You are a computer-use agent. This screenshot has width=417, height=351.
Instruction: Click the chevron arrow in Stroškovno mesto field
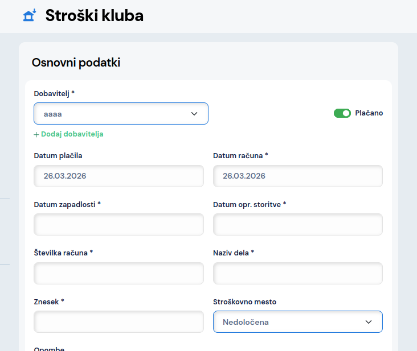(x=369, y=322)
